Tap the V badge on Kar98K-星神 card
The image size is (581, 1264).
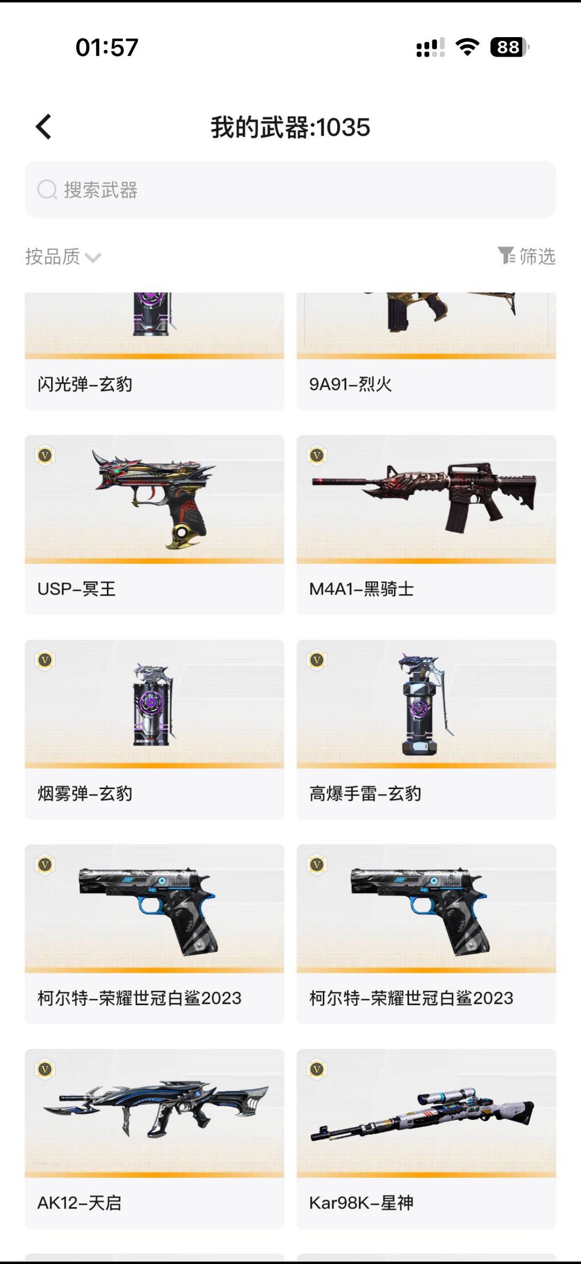click(x=317, y=1070)
